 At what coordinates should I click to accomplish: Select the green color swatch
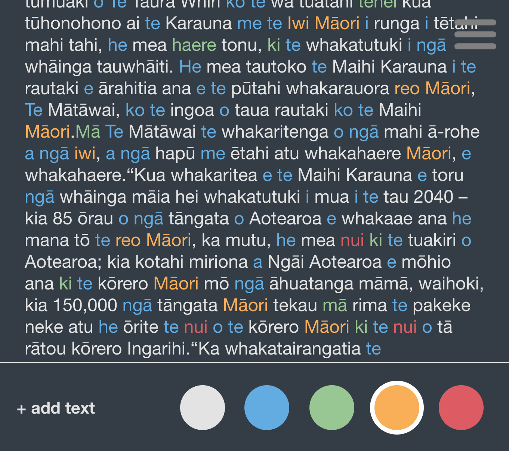tap(331, 407)
